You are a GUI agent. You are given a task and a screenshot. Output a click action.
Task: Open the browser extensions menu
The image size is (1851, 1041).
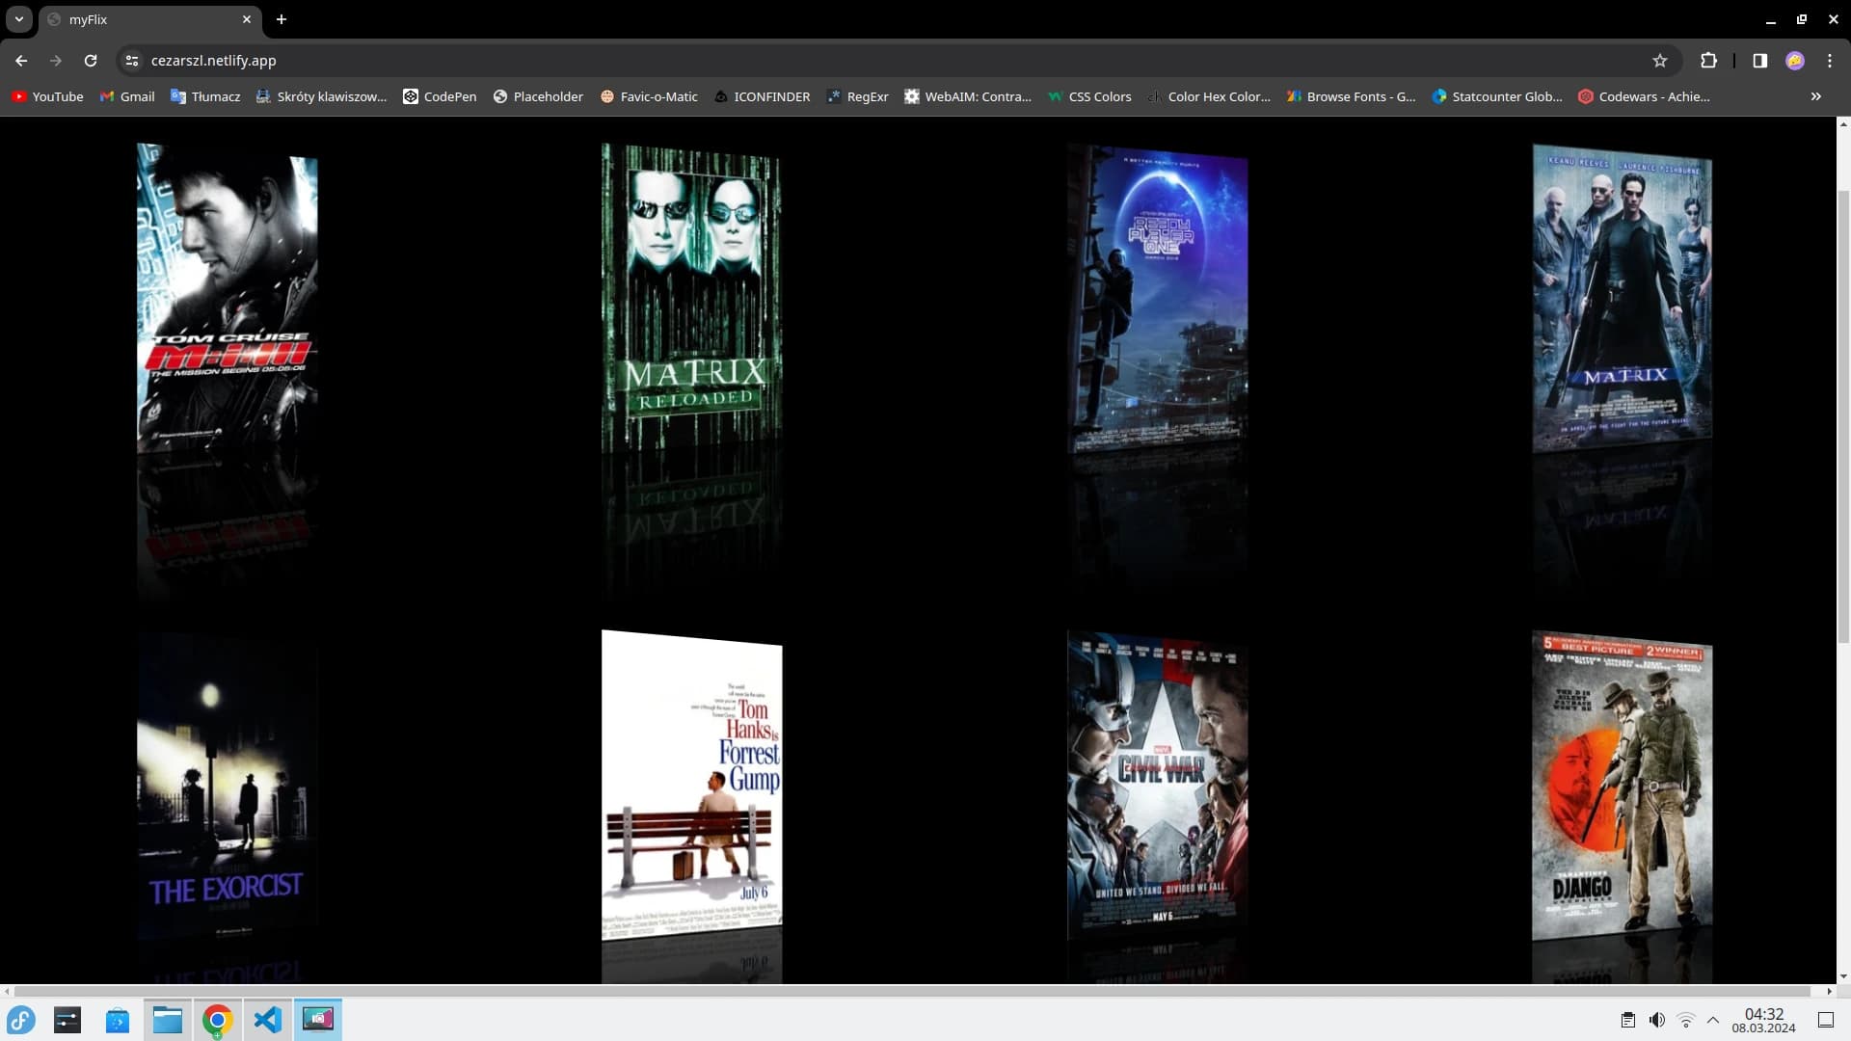click(x=1710, y=60)
